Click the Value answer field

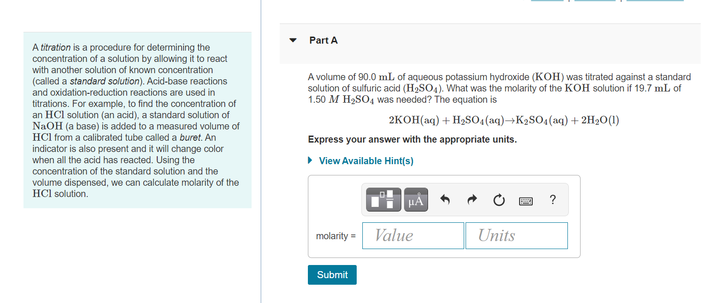[413, 235]
